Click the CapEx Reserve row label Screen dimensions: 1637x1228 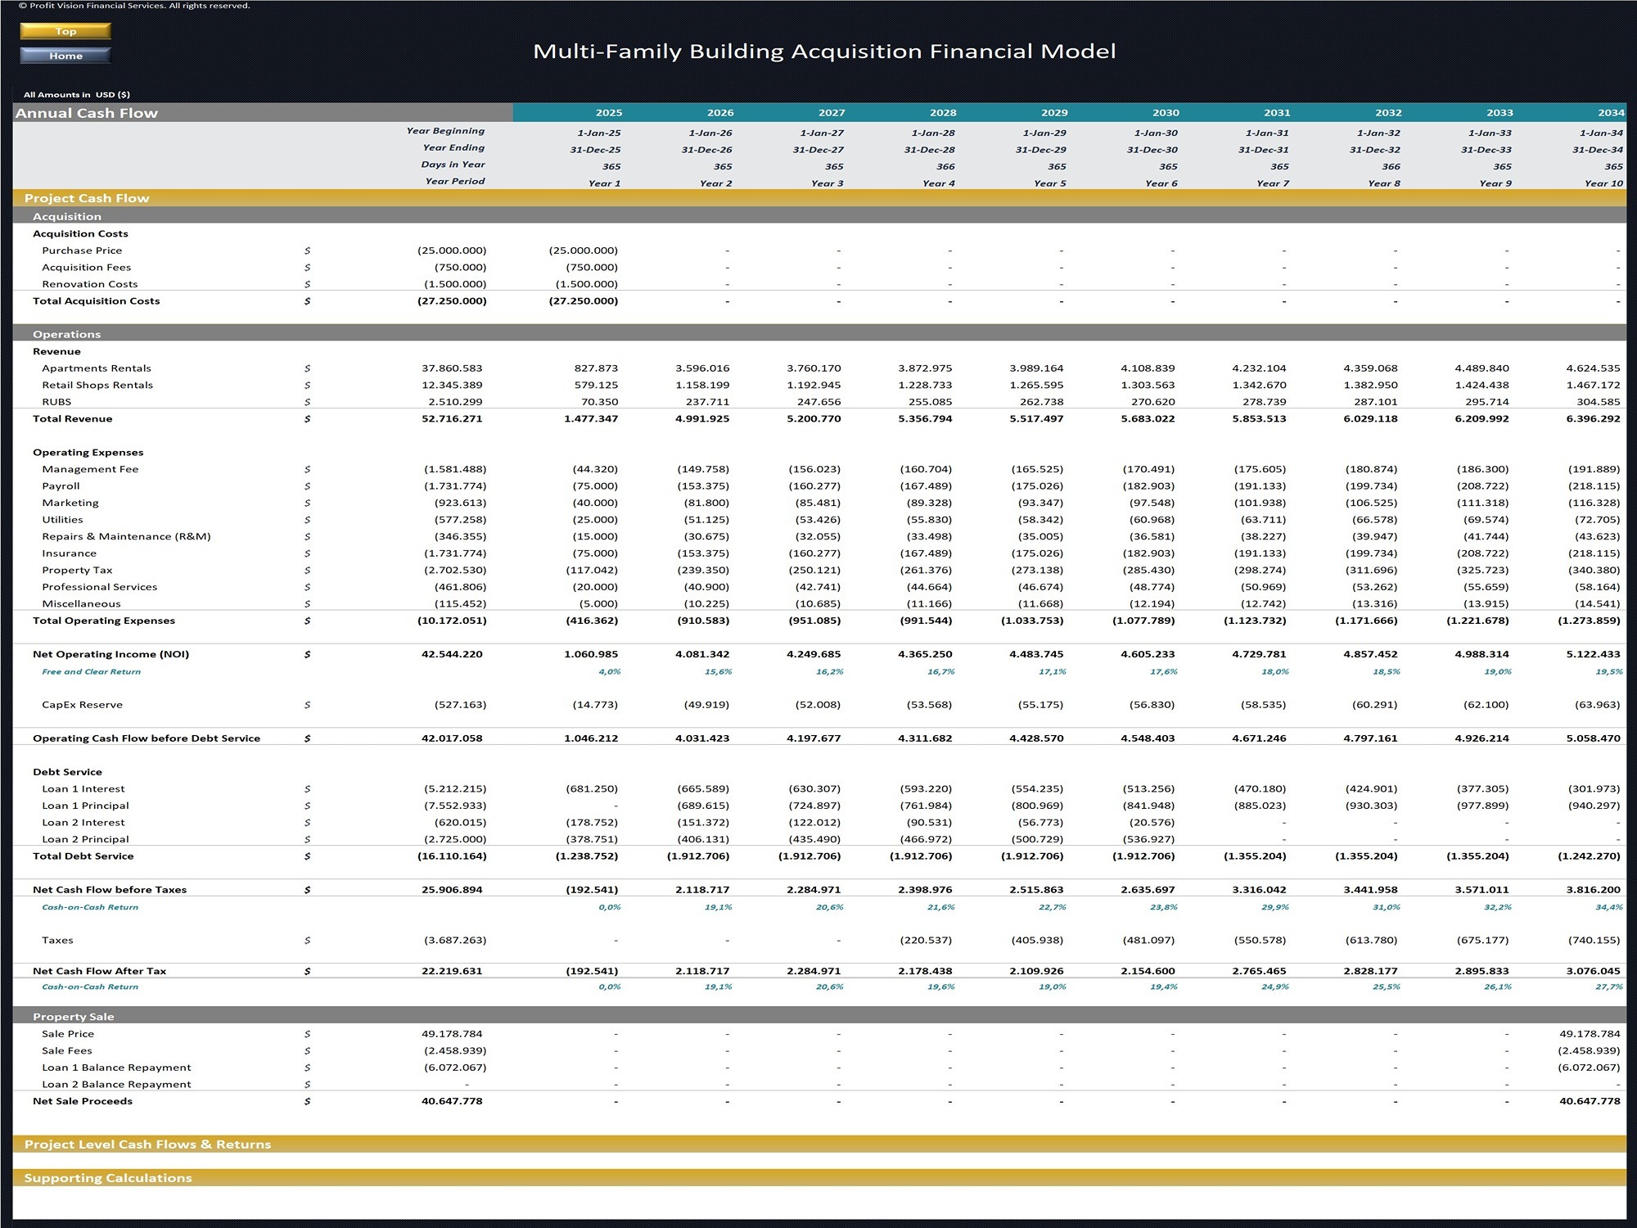point(82,705)
